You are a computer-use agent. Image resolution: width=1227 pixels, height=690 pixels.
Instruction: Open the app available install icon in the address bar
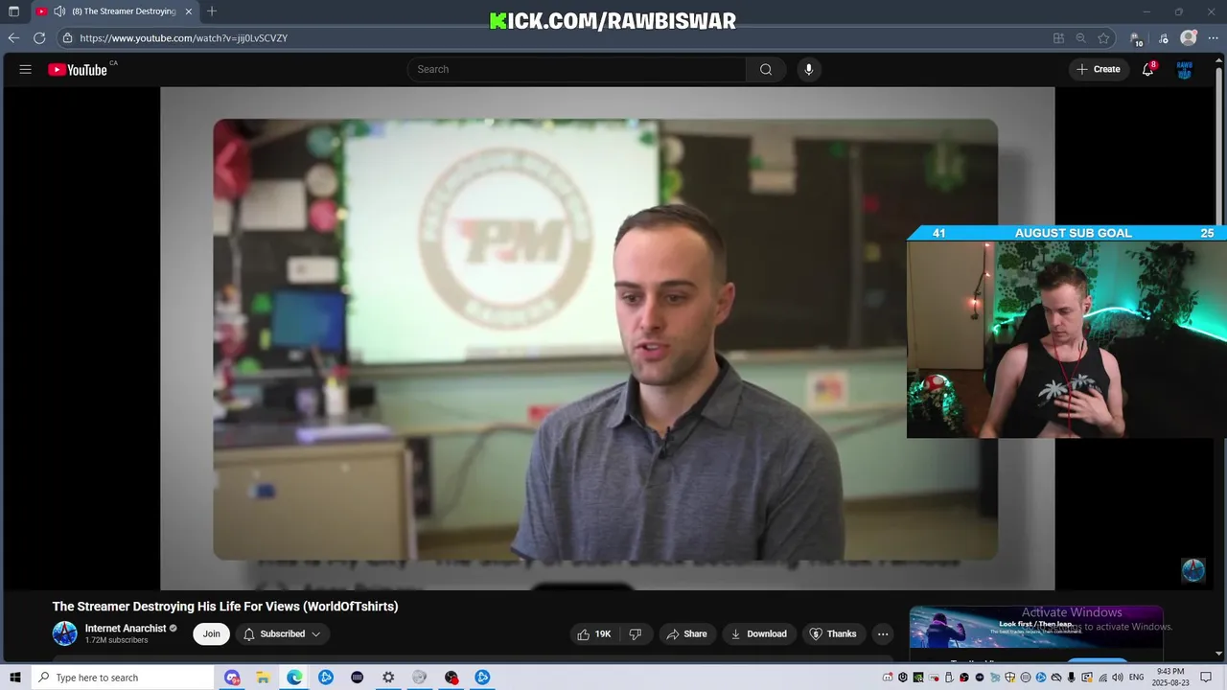coord(1058,38)
